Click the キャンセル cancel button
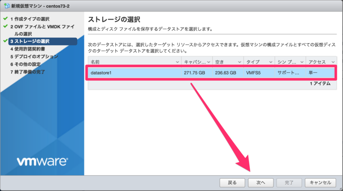Viewport: 343px width, 191px height. coord(320,183)
